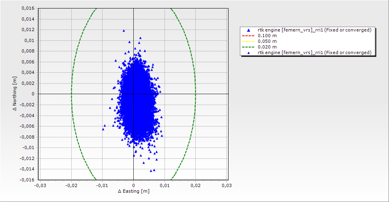This screenshot has height=202, width=389.
Task: Select the red dashed 0.100 m line sample
Action: click(249, 36)
